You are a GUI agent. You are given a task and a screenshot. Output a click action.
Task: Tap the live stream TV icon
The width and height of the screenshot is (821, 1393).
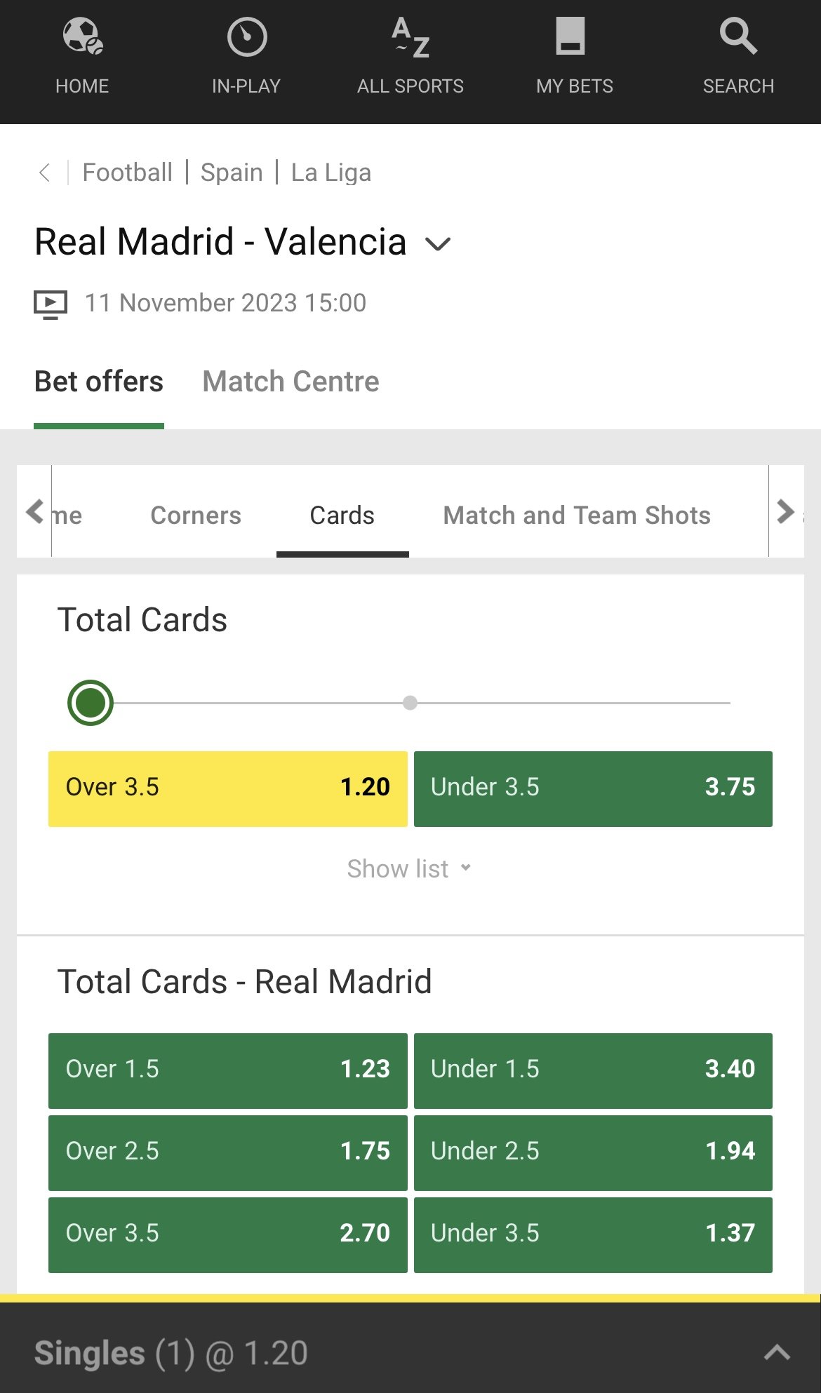click(x=51, y=304)
